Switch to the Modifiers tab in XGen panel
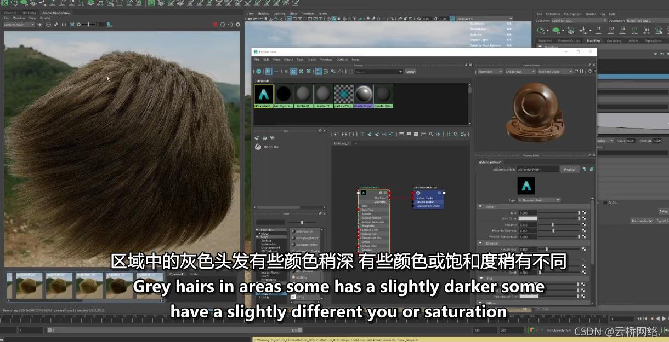Screen dimensions: 669x342 (x=594, y=40)
